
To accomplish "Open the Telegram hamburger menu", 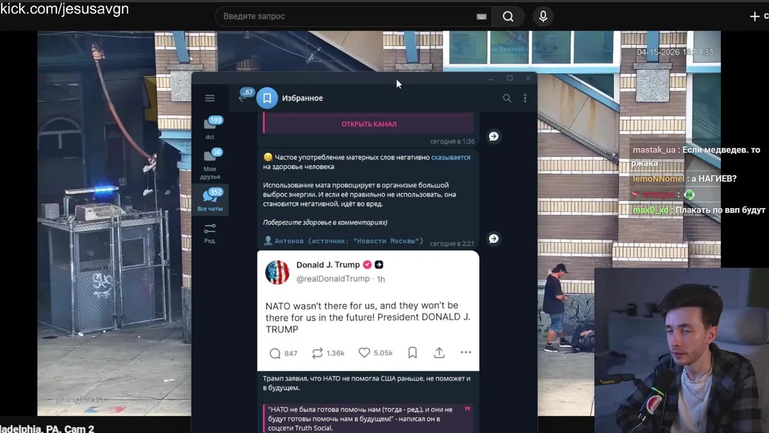I will [x=210, y=98].
